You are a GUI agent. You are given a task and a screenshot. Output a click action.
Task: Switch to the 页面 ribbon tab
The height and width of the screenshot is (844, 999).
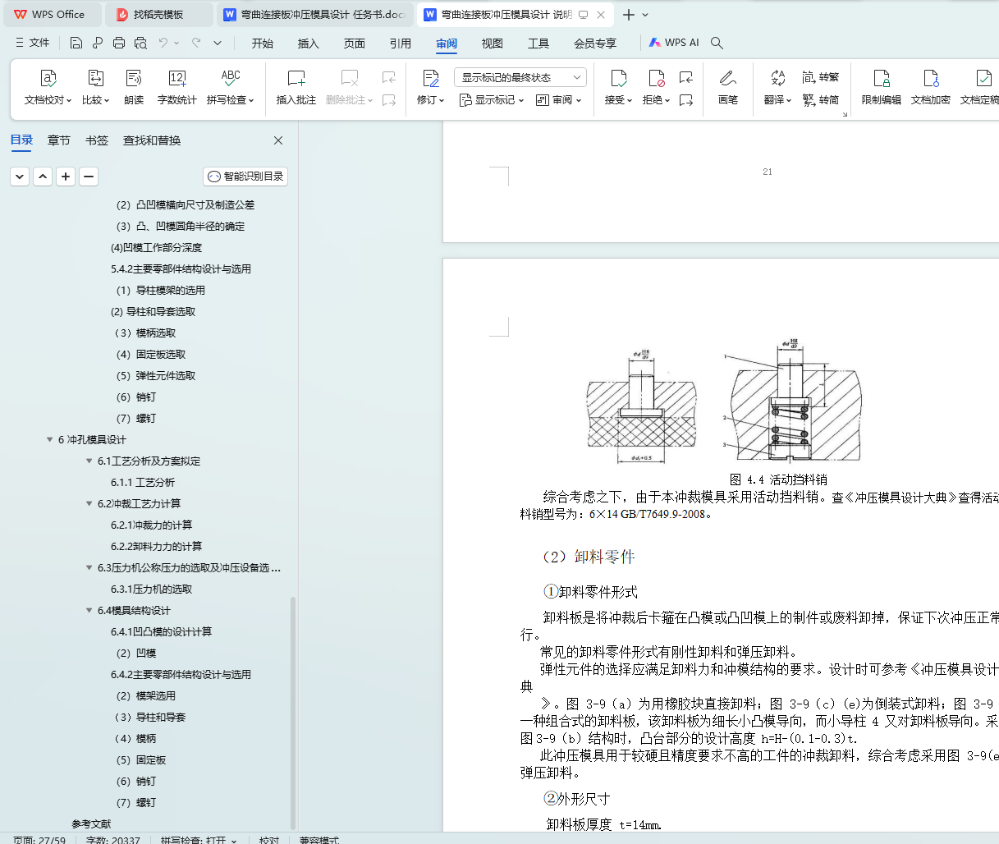pos(355,43)
